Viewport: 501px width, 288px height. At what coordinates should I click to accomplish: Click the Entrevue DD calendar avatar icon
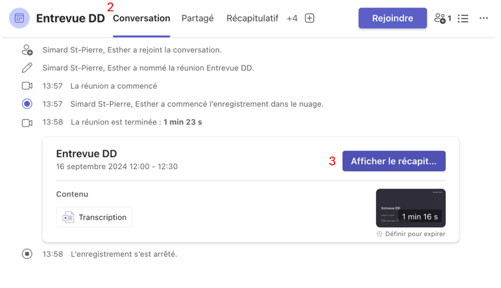click(x=19, y=18)
